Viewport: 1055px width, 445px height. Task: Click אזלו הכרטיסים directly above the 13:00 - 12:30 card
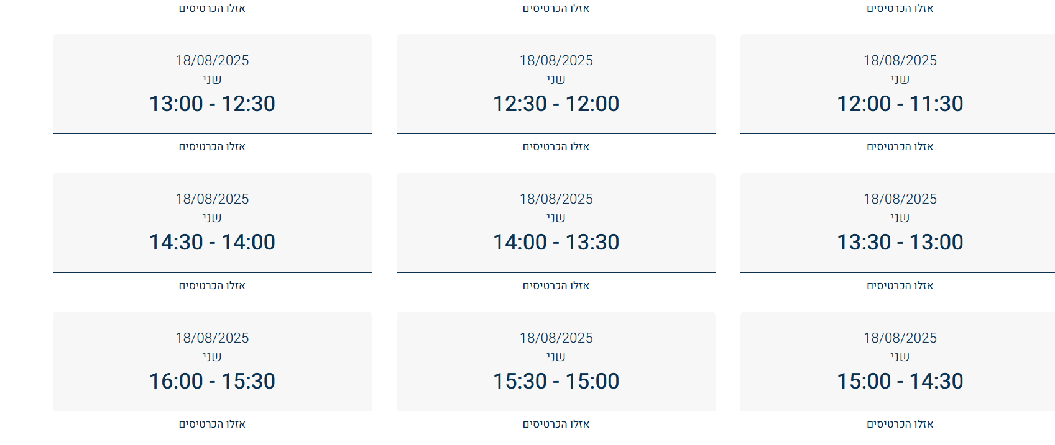tap(212, 9)
